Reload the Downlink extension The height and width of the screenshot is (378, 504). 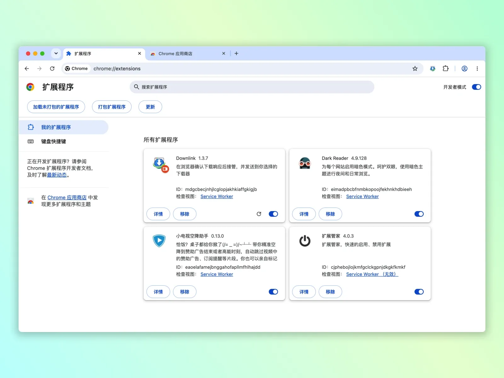coord(259,214)
